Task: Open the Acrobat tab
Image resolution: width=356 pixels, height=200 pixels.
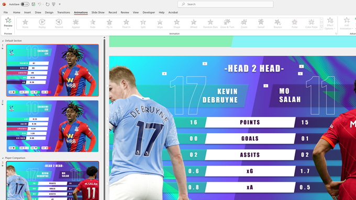Action: point(173,13)
